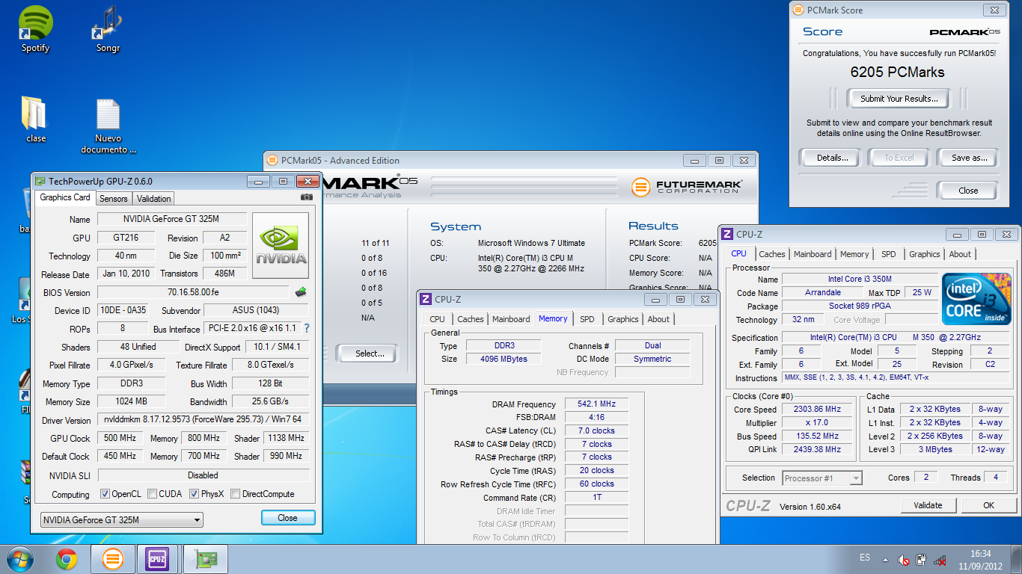Click the GPU-Z screenshot camera icon

click(306, 197)
